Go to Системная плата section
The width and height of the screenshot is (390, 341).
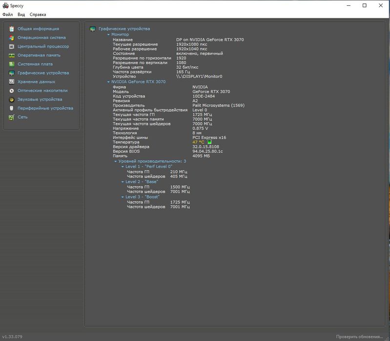click(x=35, y=64)
